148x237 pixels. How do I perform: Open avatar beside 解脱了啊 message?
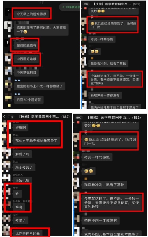(x=7, y=152)
